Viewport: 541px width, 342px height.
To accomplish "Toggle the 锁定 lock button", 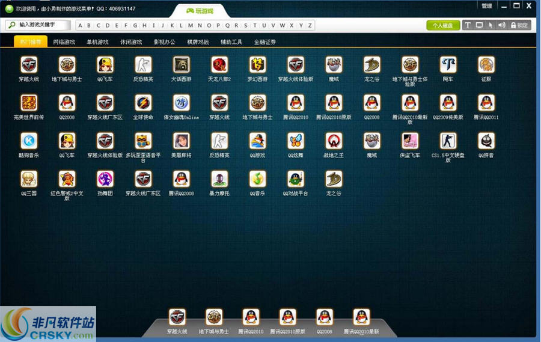I will (519, 25).
